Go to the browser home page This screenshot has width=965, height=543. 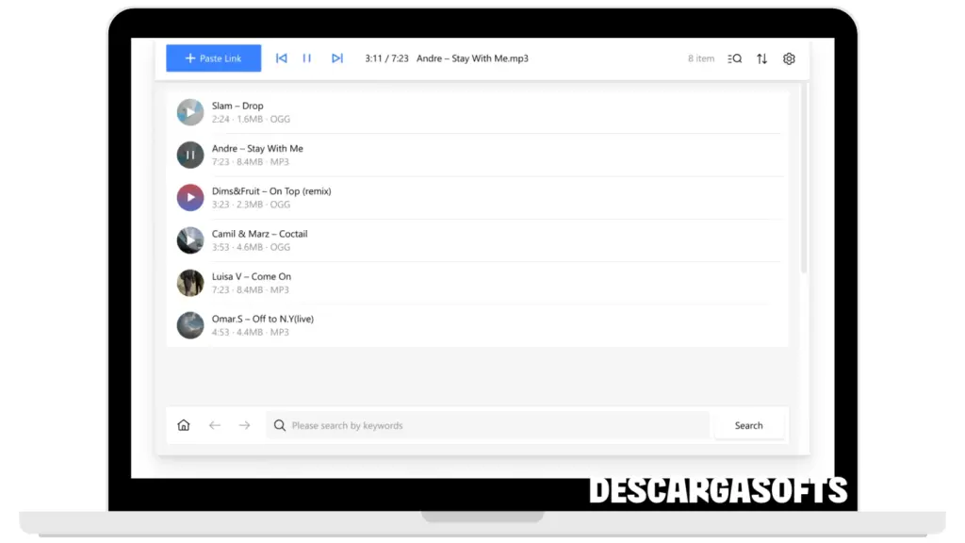pos(184,425)
